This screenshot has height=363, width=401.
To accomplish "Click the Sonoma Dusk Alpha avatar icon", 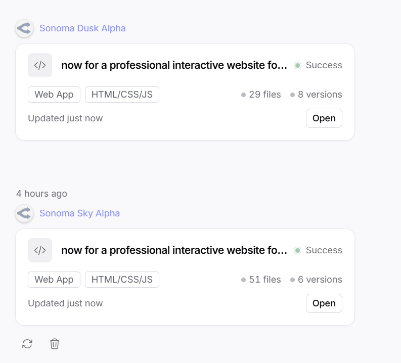I will pyautogui.click(x=24, y=28).
